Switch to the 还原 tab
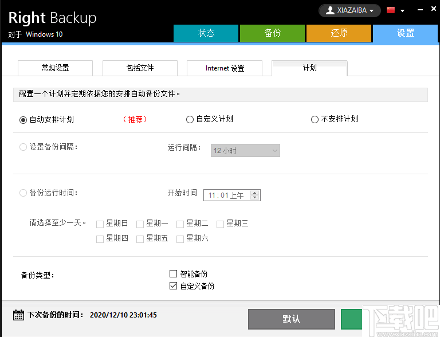Image resolution: width=440 pixels, height=337 pixels. [x=339, y=33]
